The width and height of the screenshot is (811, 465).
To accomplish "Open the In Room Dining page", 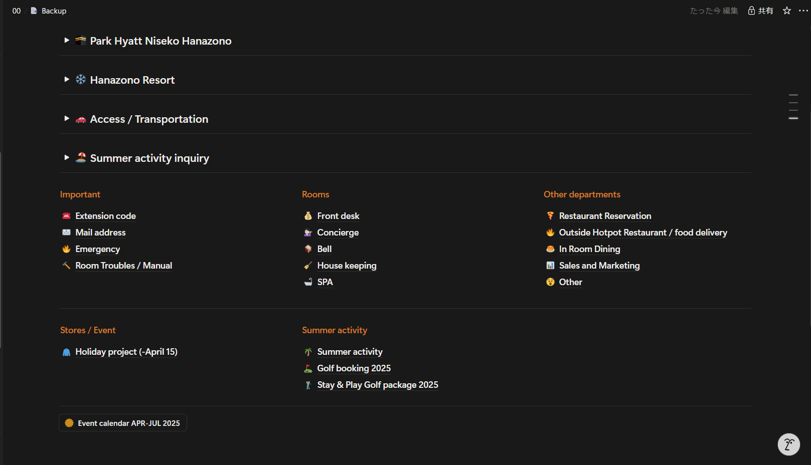I will (589, 249).
